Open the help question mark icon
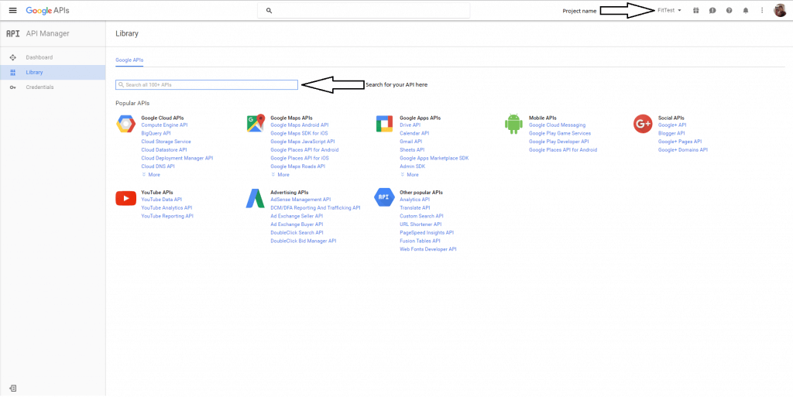This screenshot has width=793, height=397. pyautogui.click(x=729, y=10)
